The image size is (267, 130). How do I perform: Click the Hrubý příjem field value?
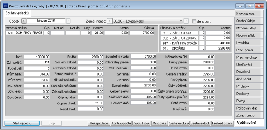(202, 62)
